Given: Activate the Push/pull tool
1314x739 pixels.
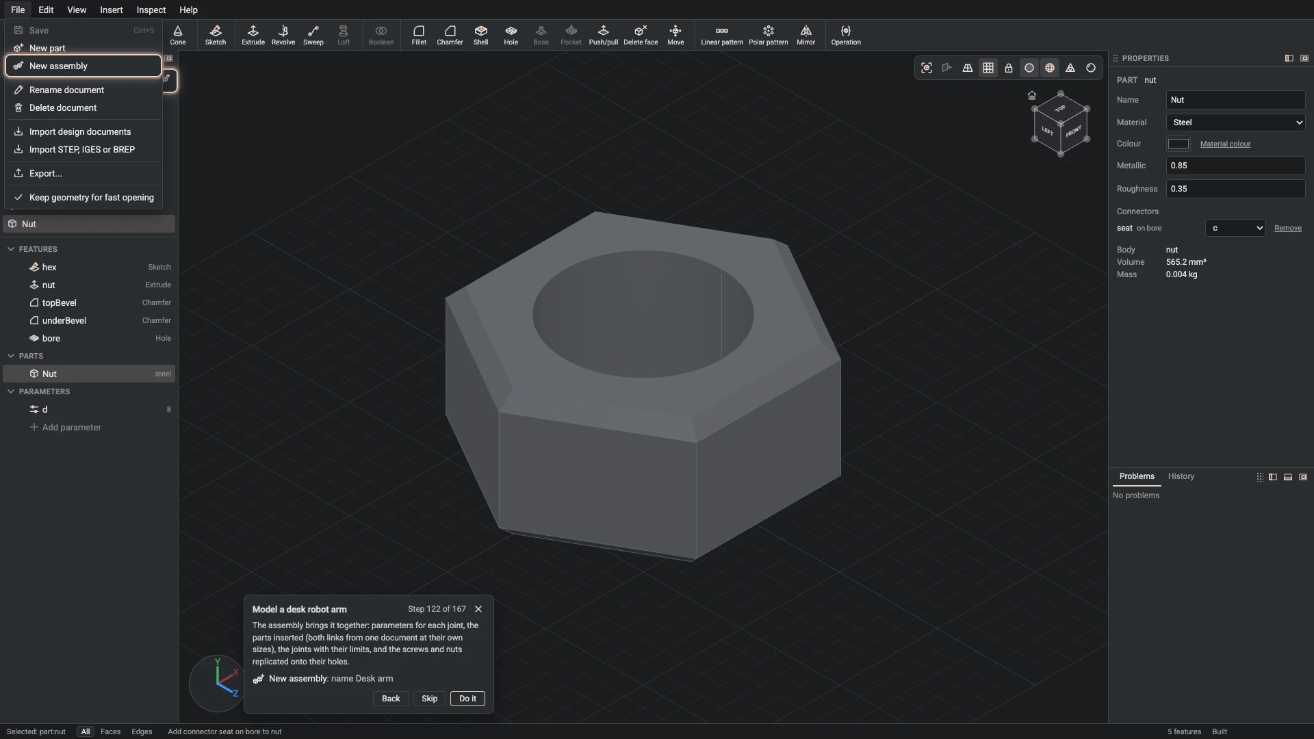Looking at the screenshot, I should [x=603, y=35].
